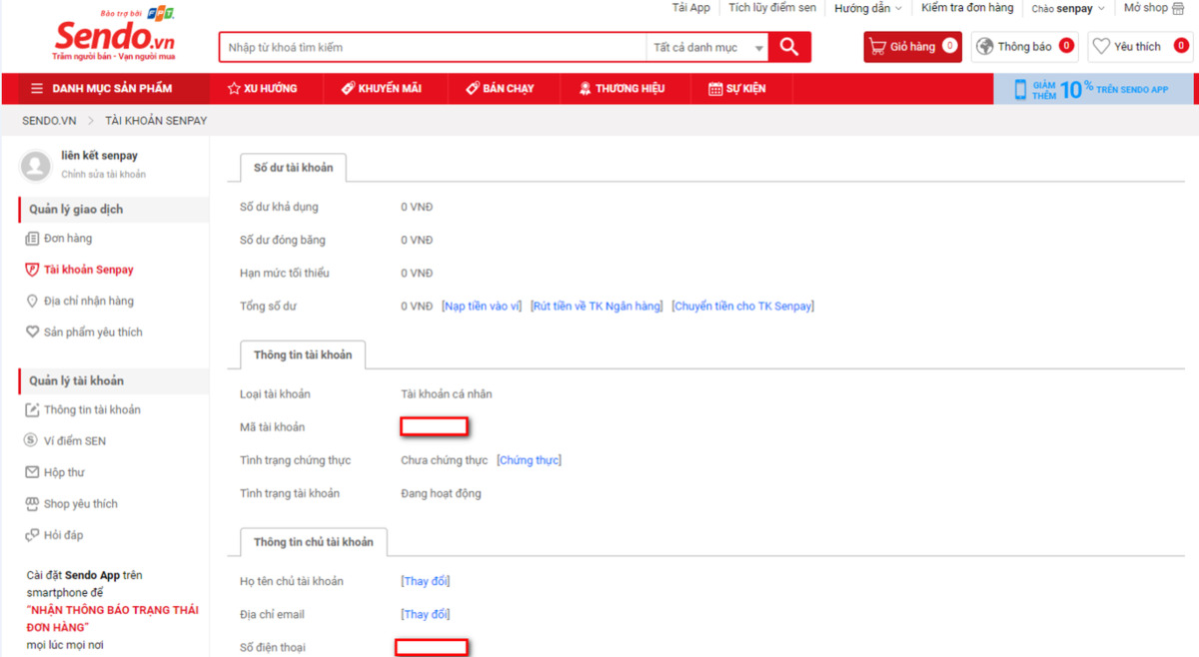Go to Xu hướng menu item
Image resolution: width=1199 pixels, height=657 pixels.
click(x=262, y=89)
